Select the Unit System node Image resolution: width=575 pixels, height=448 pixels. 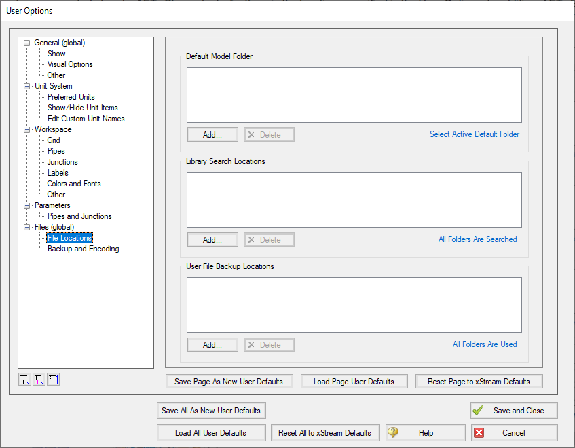[x=53, y=86]
